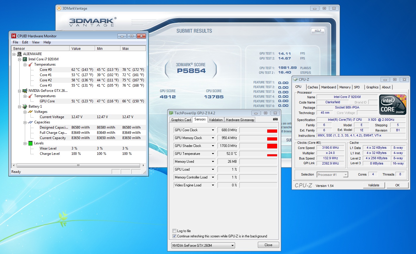The height and width of the screenshot is (254, 416).
Task: Open the GPU Temperature sensor dropdown
Action: pyautogui.click(x=213, y=154)
